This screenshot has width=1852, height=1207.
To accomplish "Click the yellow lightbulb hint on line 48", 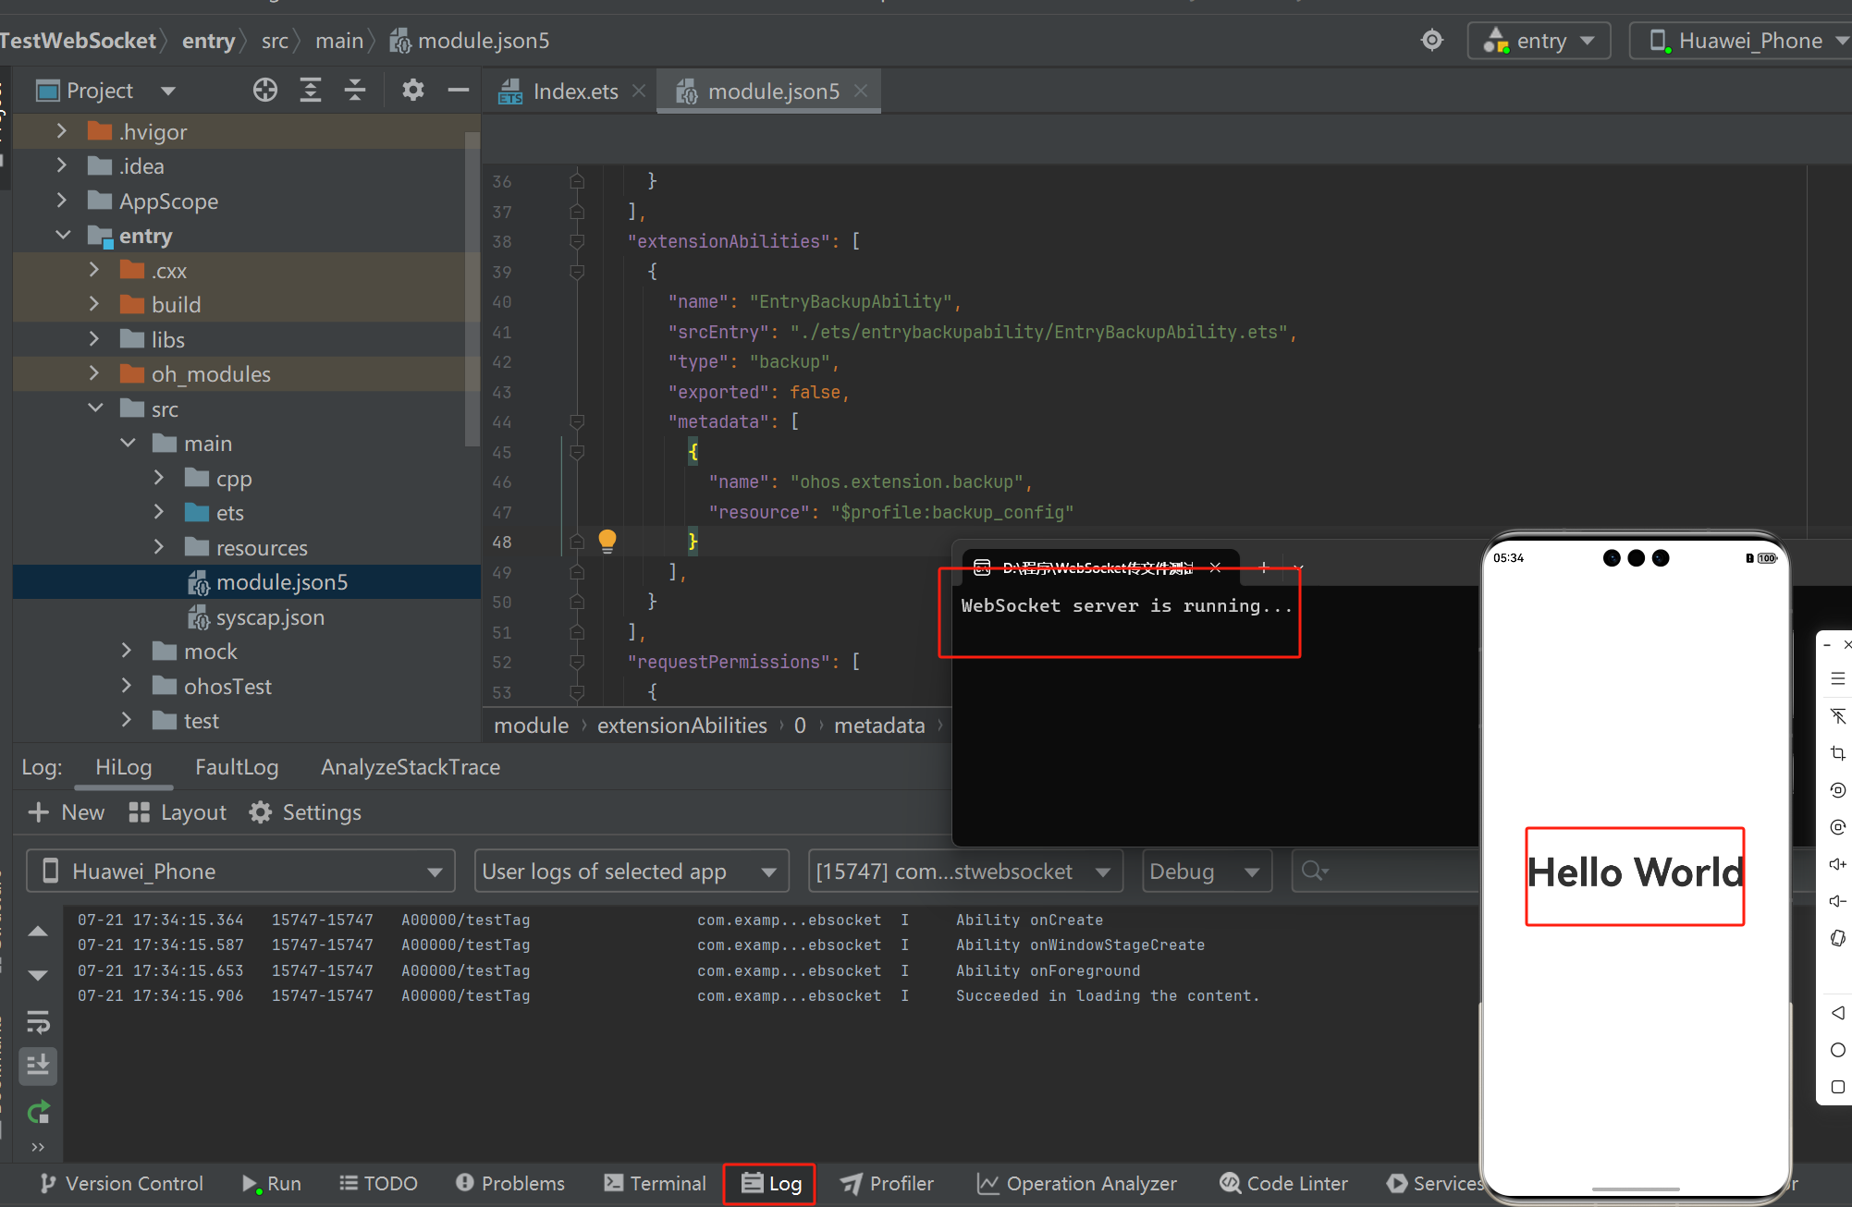I will pos(607,541).
